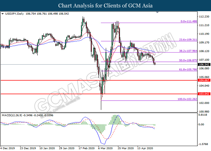Viewport: 211px width, 151px height.
Task: Click the MACD values -0.3496 -0.2400 -0.1096
Action: 38,115
